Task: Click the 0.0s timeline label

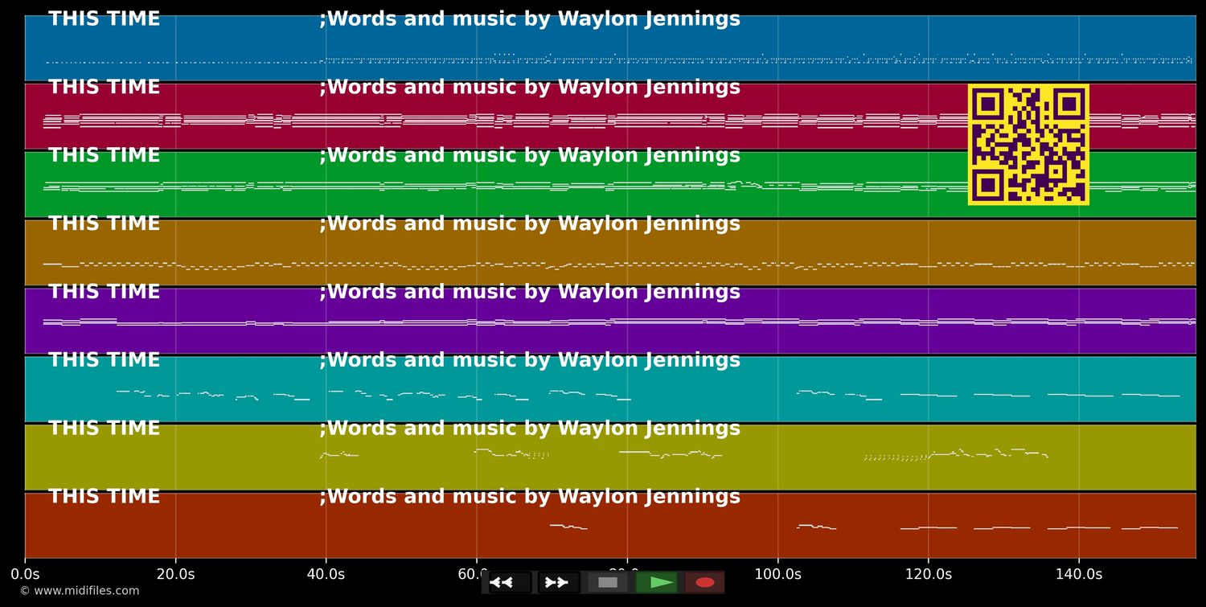Action: click(x=27, y=574)
